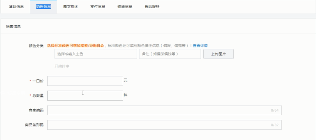Click the 颜色分类 field label
The height and width of the screenshot is (140, 316).
tap(36, 46)
